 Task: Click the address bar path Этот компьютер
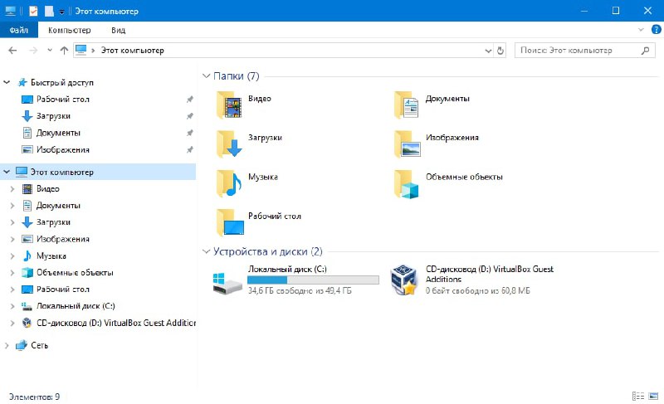tap(132, 51)
